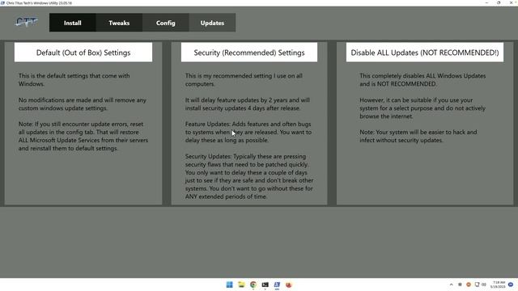Open the Config tab

coord(166,23)
